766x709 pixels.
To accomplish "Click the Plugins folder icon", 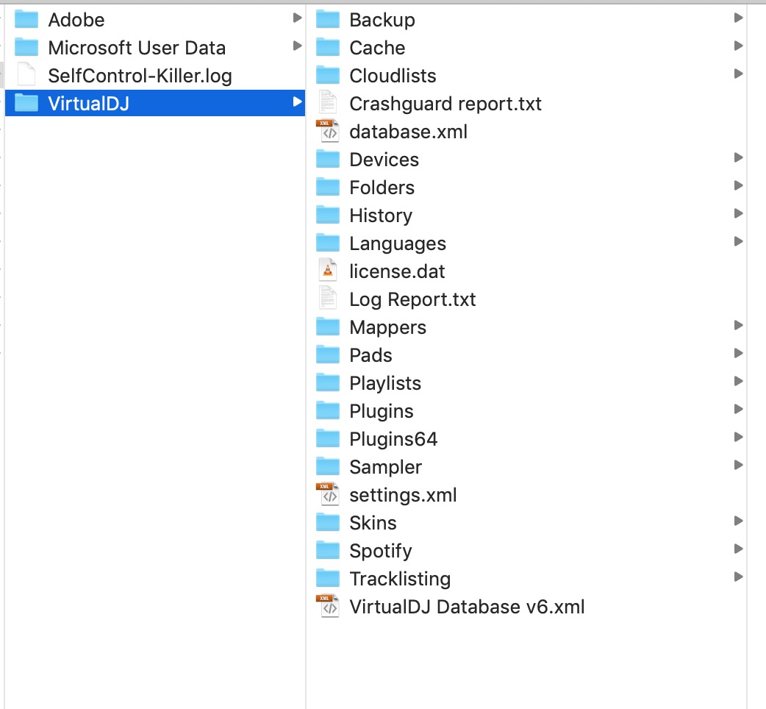I will point(328,410).
